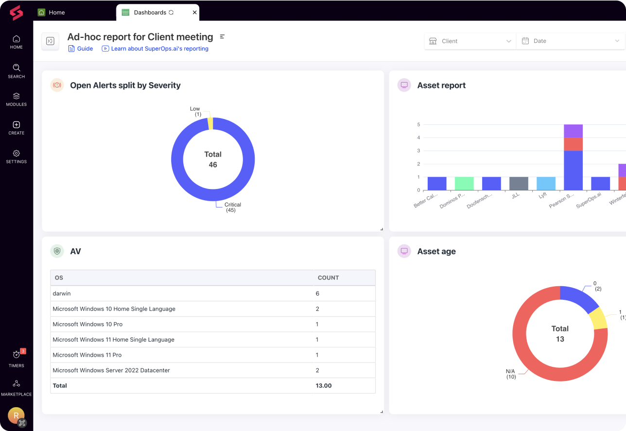
Task: Click the monitor icon on Asset report widget
Action: 404,85
